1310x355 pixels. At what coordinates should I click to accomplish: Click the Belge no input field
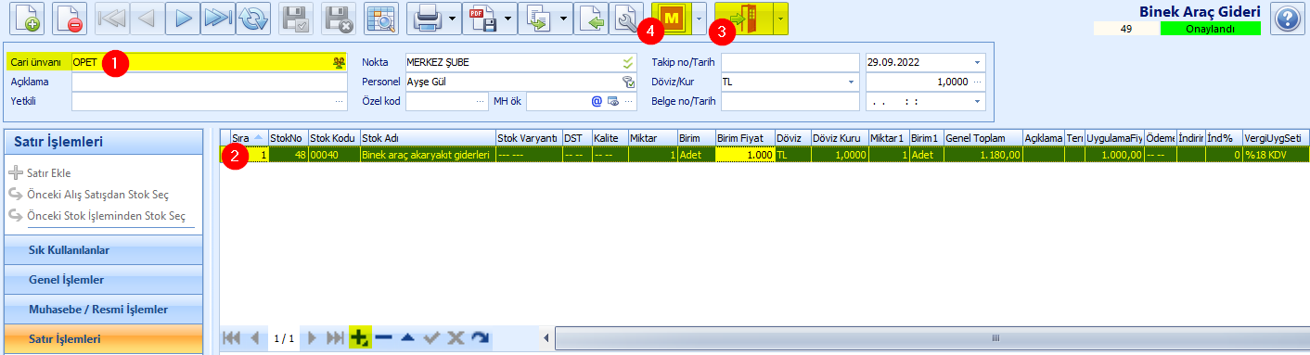coord(790,101)
